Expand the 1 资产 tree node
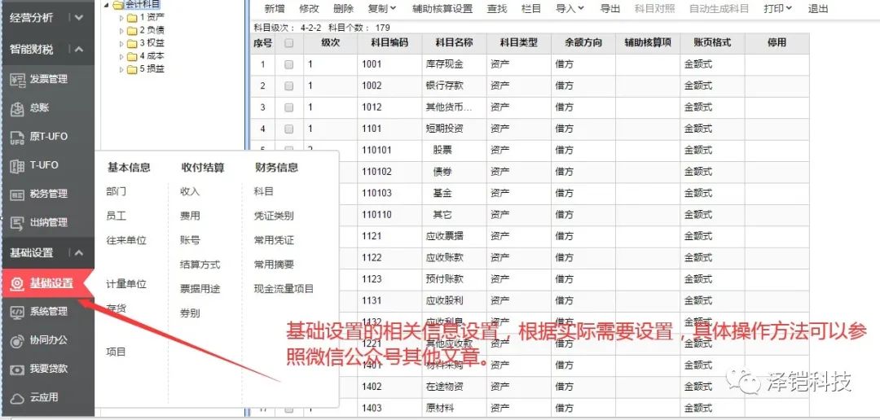Image resolution: width=880 pixels, height=420 pixels. (x=121, y=17)
